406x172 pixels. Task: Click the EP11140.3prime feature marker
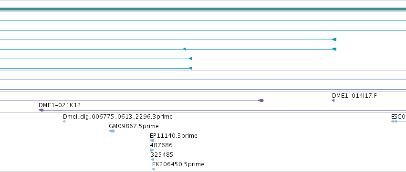pyautogui.click(x=152, y=141)
